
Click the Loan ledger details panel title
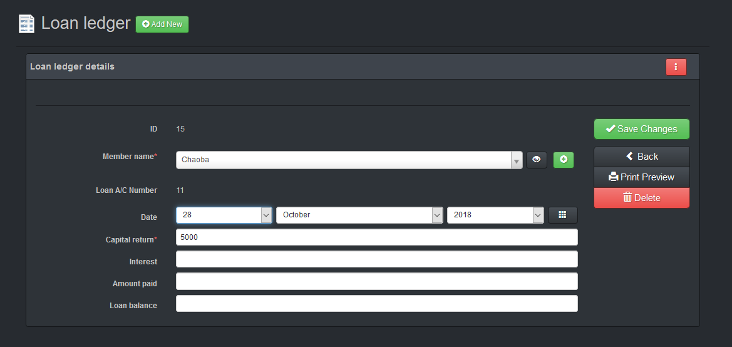[x=72, y=66]
